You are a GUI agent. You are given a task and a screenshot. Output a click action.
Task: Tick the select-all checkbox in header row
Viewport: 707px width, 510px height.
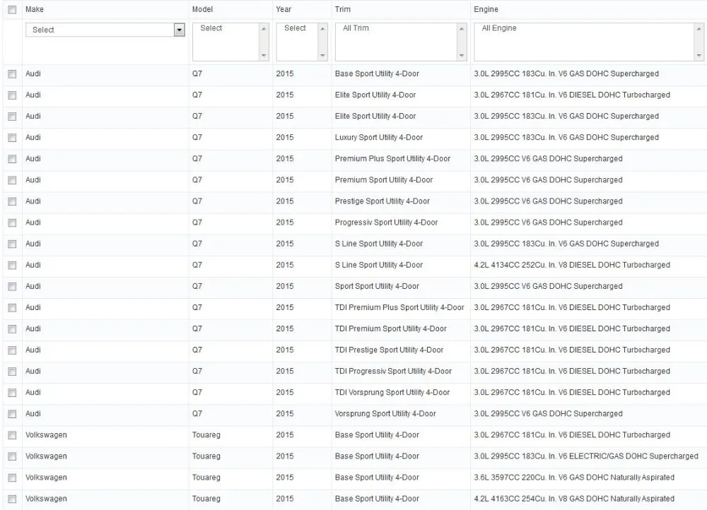point(12,9)
